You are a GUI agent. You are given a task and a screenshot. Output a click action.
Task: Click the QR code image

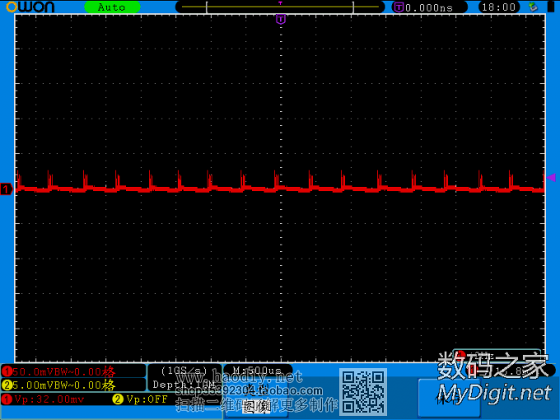(x=363, y=391)
